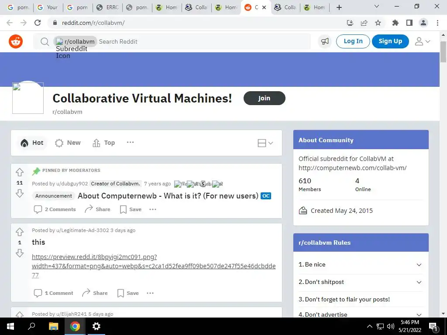Switch to the first Colla tab
The width and height of the screenshot is (447, 335).
[x=196, y=7]
